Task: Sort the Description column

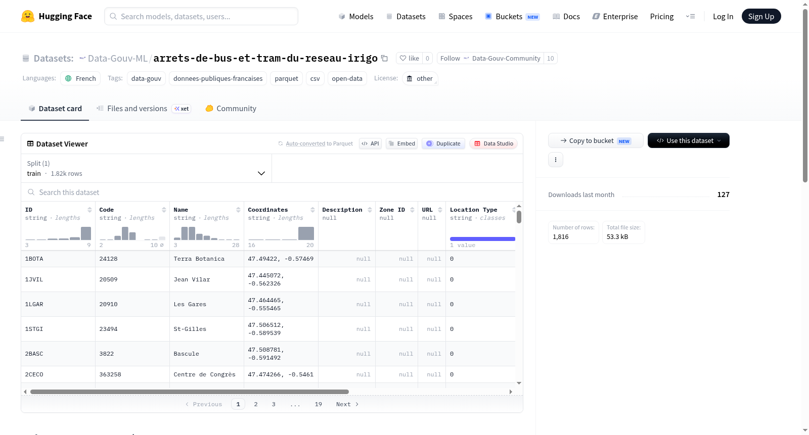Action: coord(370,210)
